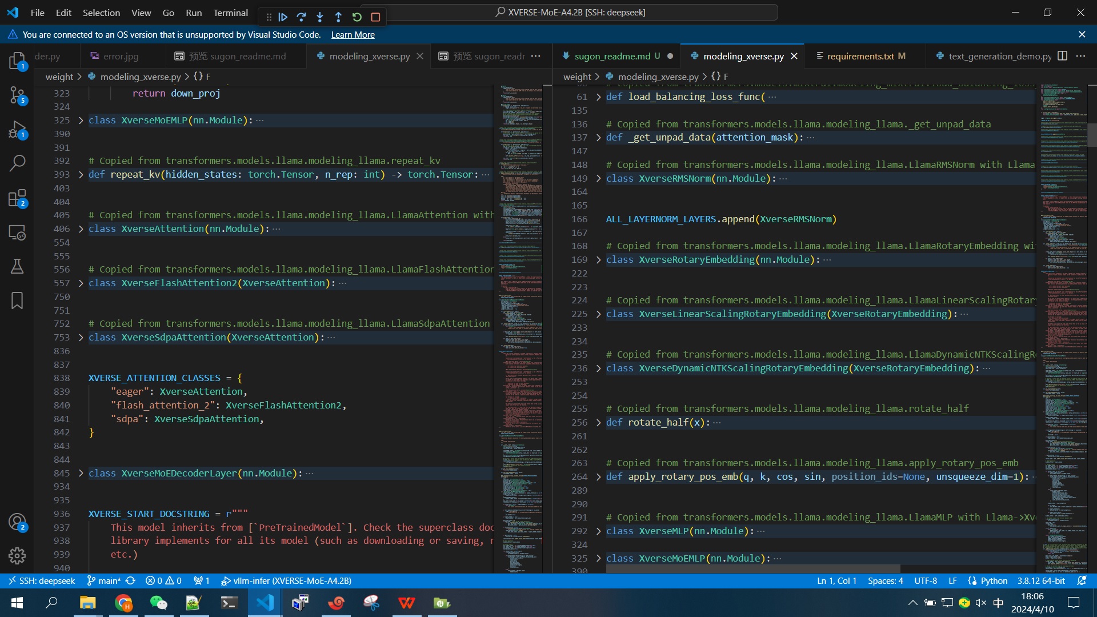Screen dimensions: 1097x617
Task: Step Over in the debug toolbar
Action: click(x=302, y=17)
